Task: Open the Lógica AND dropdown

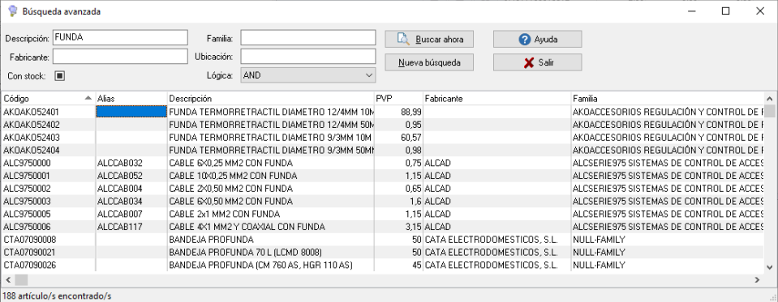Action: [308, 75]
